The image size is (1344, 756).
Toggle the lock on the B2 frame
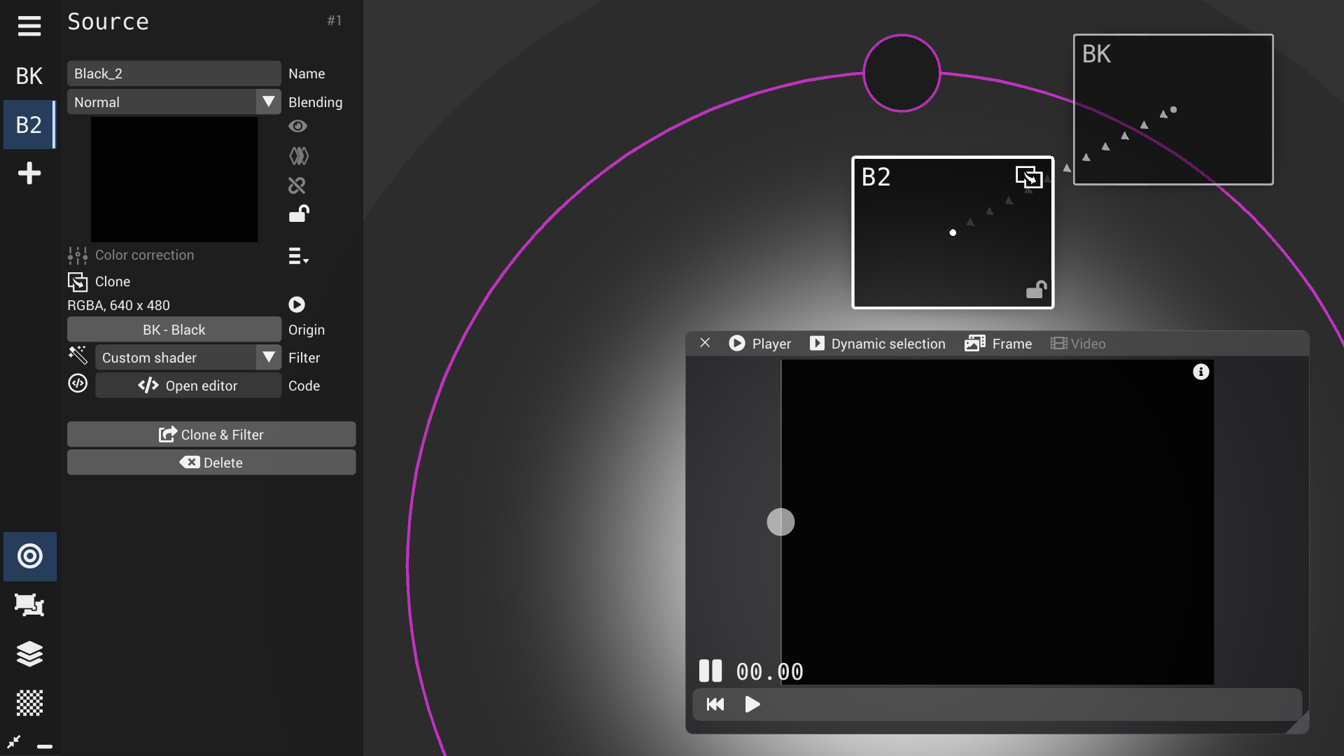pos(1037,289)
